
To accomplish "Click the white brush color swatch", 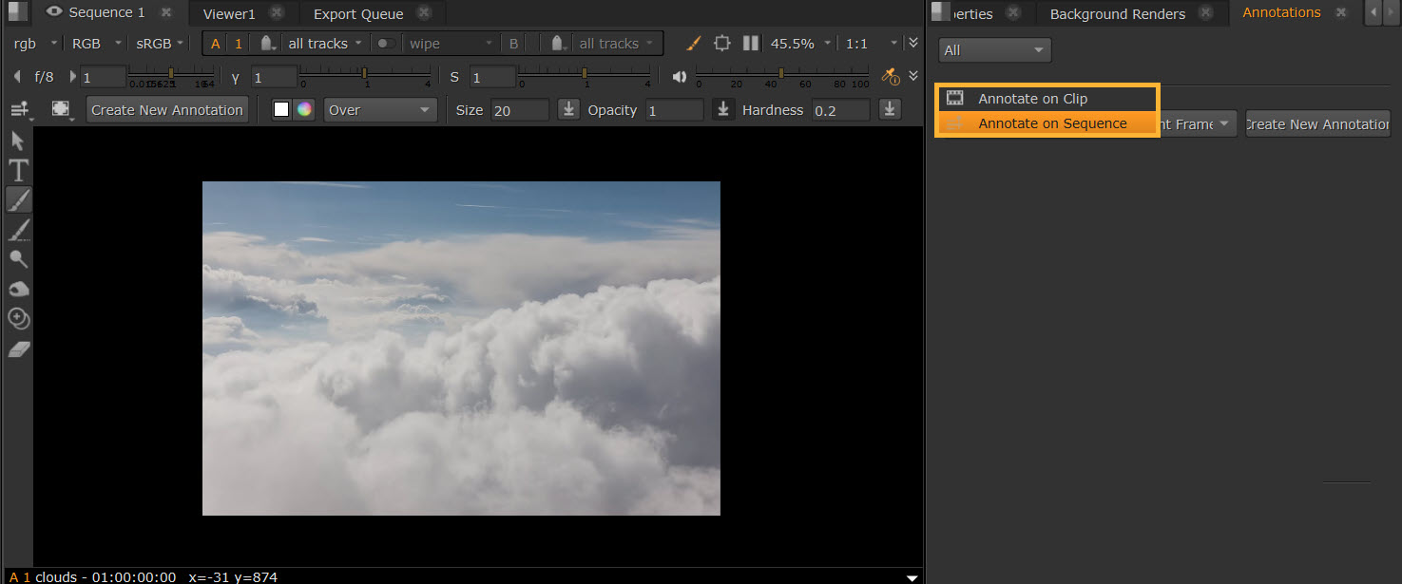I will (281, 109).
